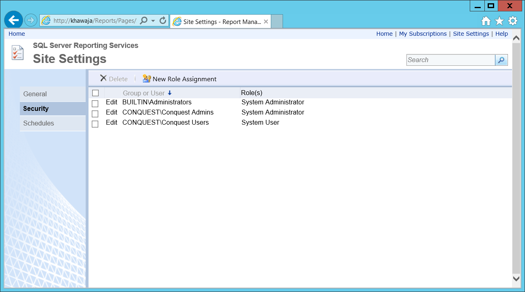Click the page scrollbar up arrow
525x292 pixels.
point(516,38)
